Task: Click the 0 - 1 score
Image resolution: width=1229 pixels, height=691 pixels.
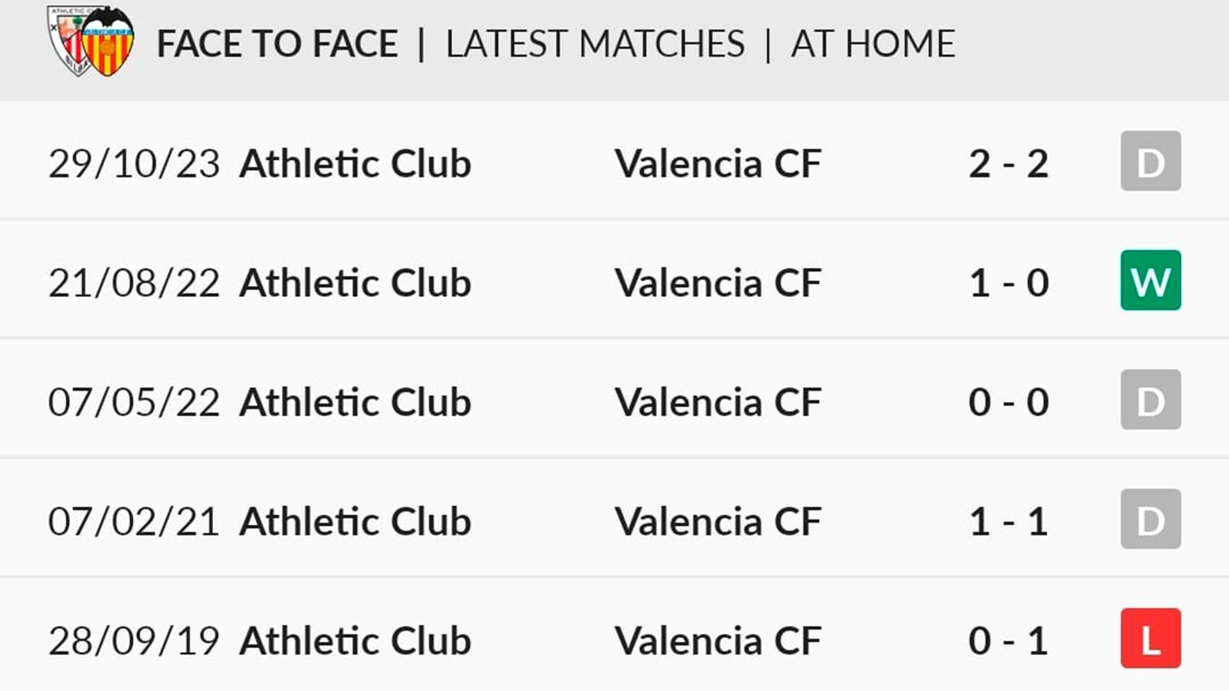Action: (1008, 641)
